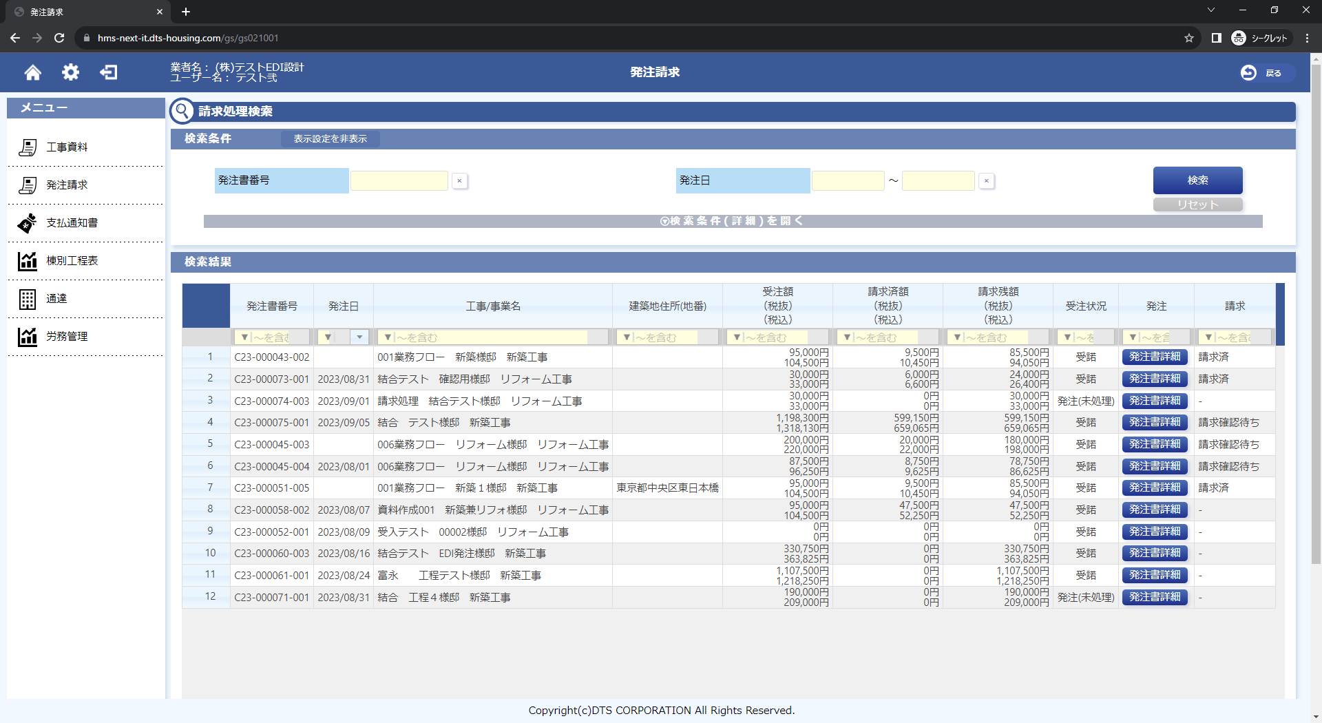This screenshot has height=723, width=1322.
Task: Open filter menu for 受注状況 column
Action: 1067,337
